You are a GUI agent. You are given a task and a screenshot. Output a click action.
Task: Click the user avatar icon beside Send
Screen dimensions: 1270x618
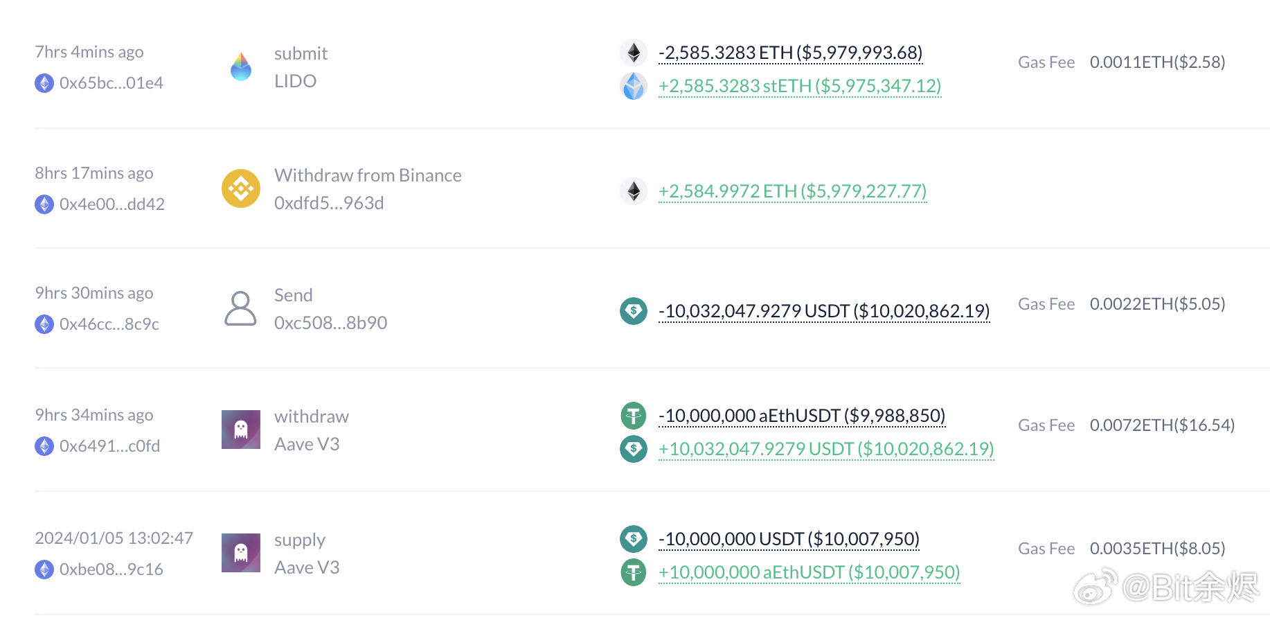(241, 309)
